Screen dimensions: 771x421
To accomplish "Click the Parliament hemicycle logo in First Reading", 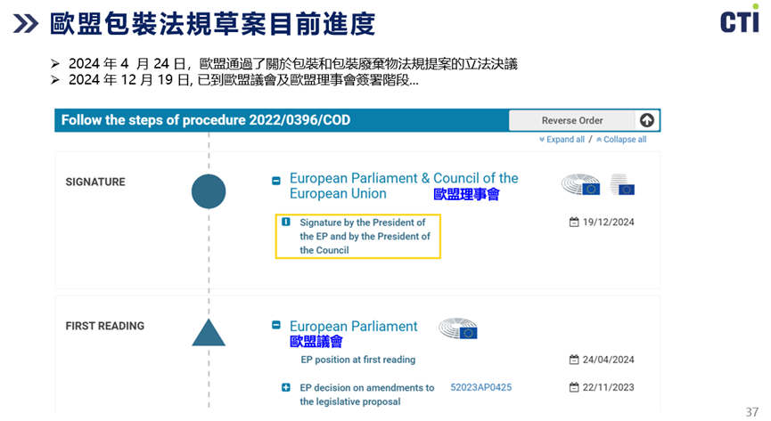I will 458,328.
